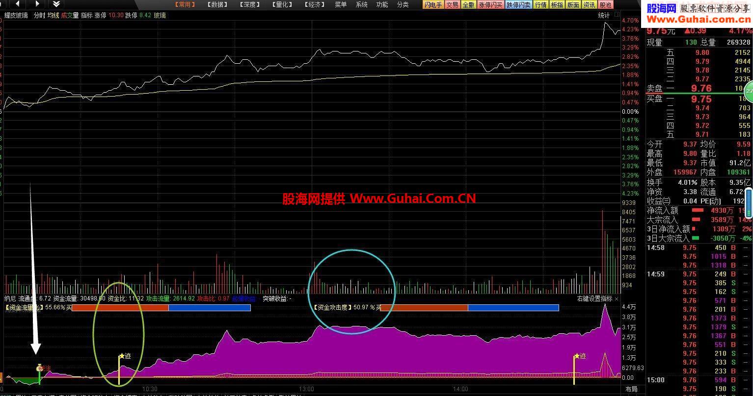This screenshot has width=753, height=396.
Task: Click the 玻璃 sector label
Action: (x=160, y=15)
